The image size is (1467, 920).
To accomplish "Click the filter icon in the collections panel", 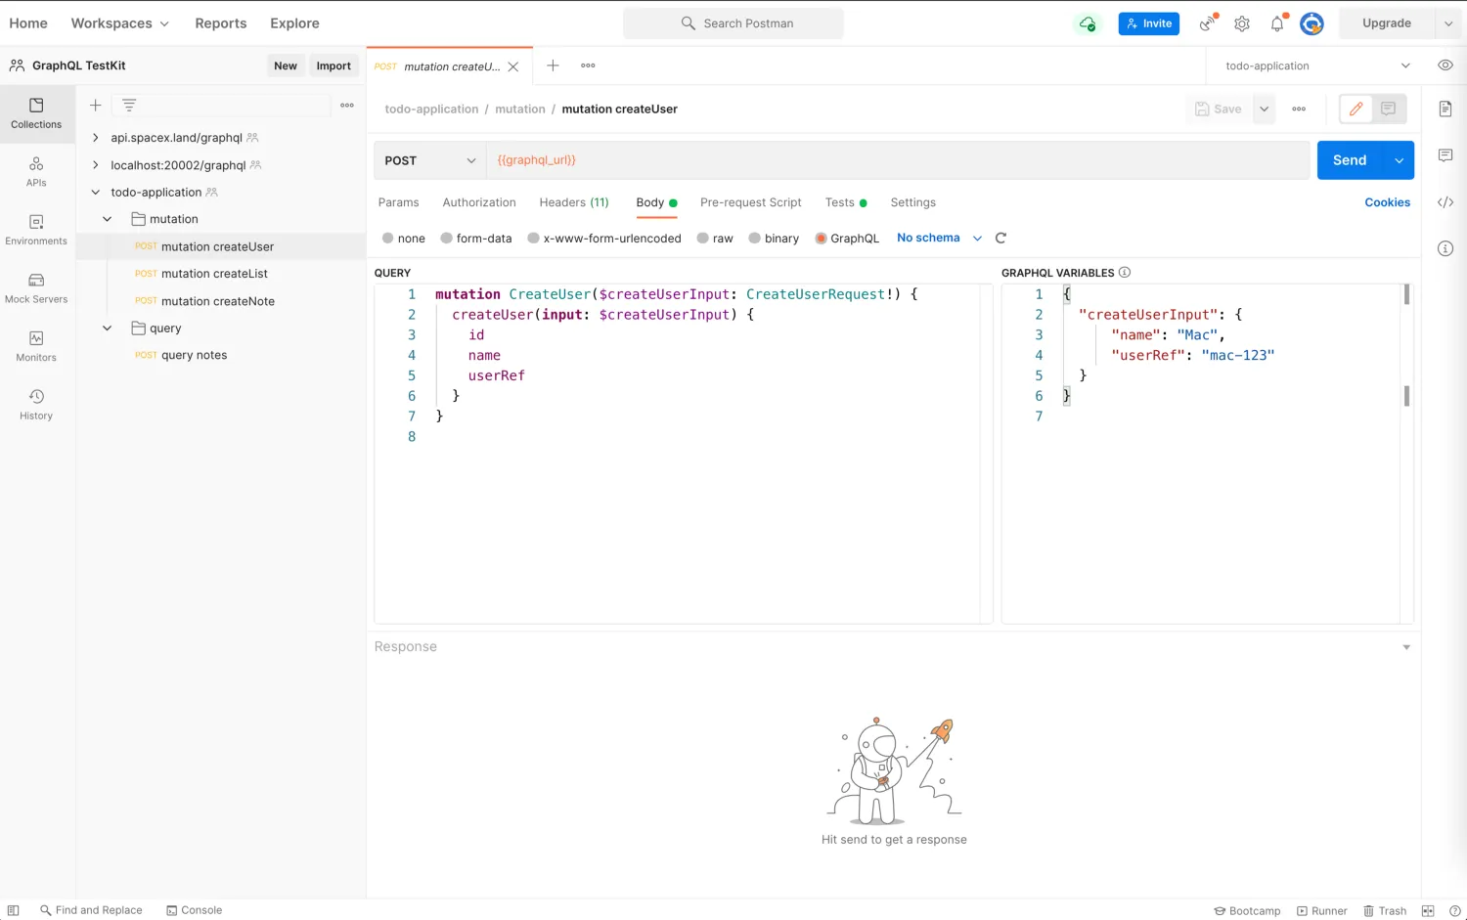I will click(x=129, y=105).
